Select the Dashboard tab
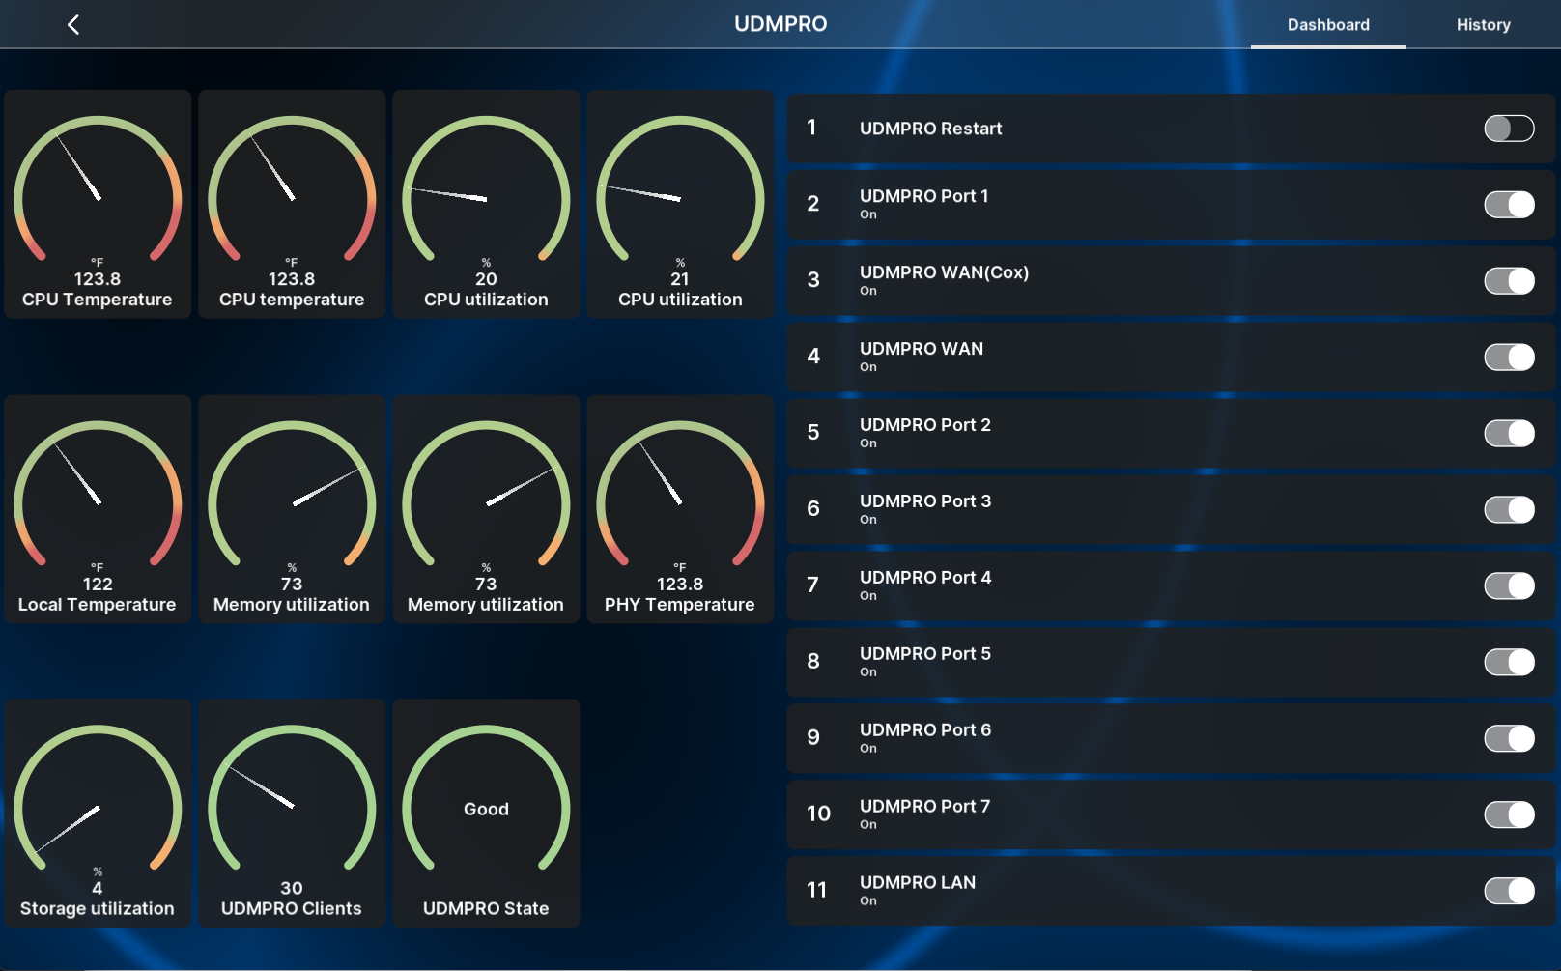The image size is (1561, 971). [1327, 25]
